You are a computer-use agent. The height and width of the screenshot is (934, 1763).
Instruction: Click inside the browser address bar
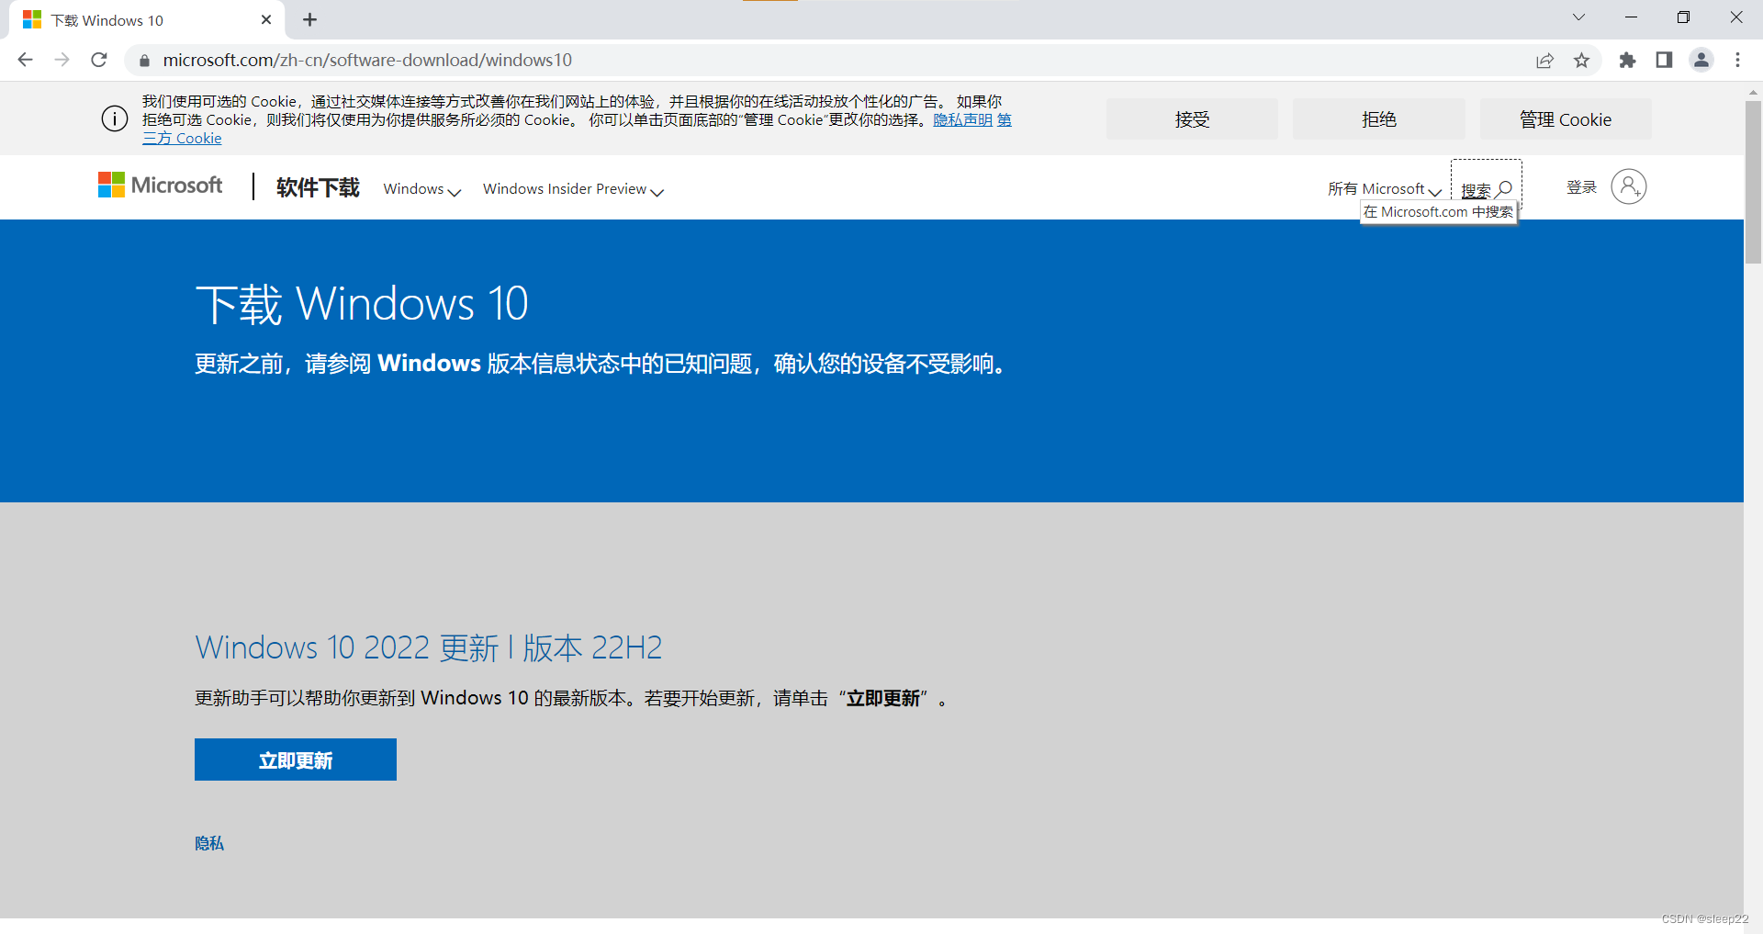[459, 60]
